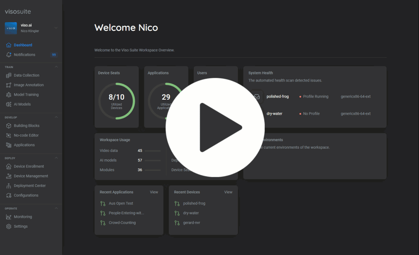Click the icon beside Crowd-Counting

tap(103, 223)
